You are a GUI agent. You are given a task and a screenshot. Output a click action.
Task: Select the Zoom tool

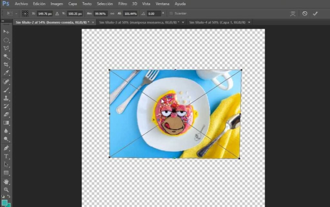pyautogui.click(x=6, y=190)
